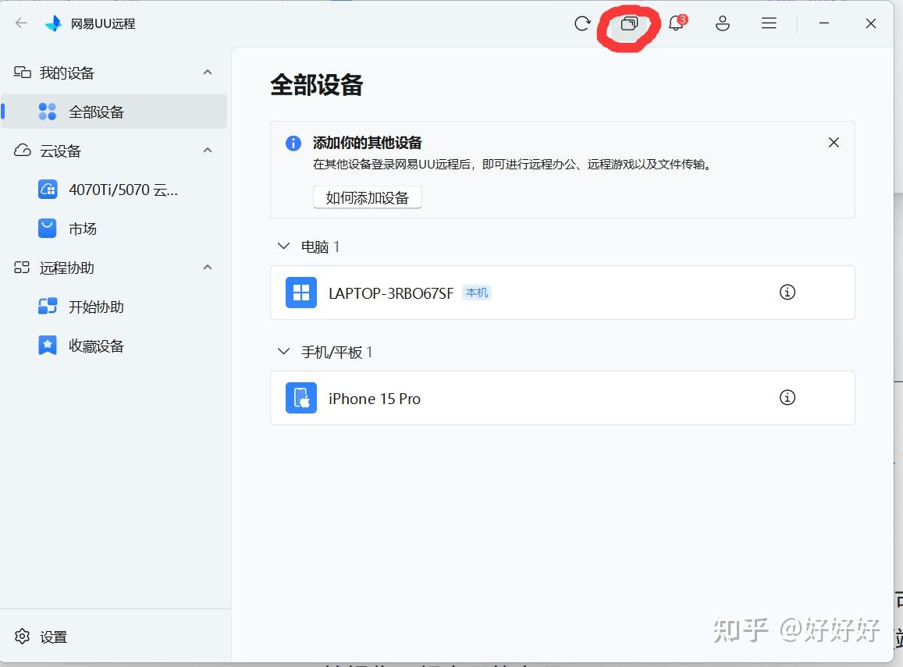Open notifications bell with 3 badge

pyautogui.click(x=677, y=23)
